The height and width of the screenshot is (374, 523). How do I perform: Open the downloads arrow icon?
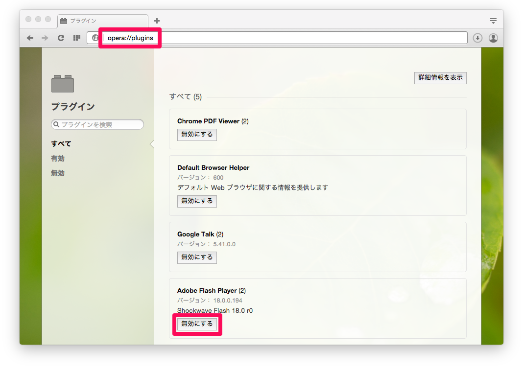coord(477,38)
